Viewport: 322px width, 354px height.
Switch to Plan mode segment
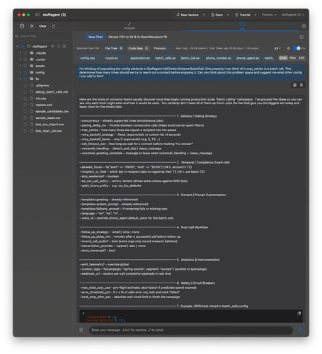pos(292,58)
